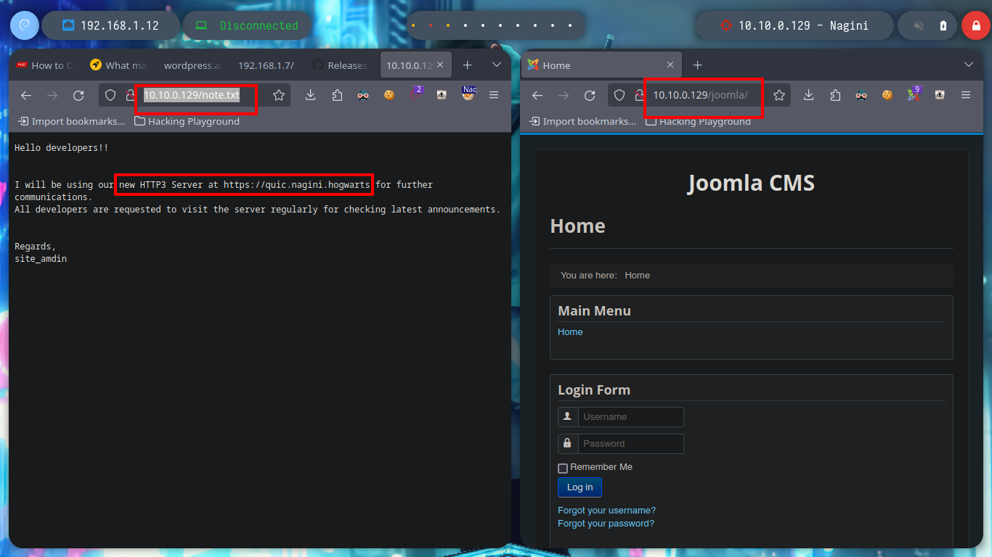The width and height of the screenshot is (992, 557).
Task: Follow the 'Forgot your password?' link
Action: (606, 524)
